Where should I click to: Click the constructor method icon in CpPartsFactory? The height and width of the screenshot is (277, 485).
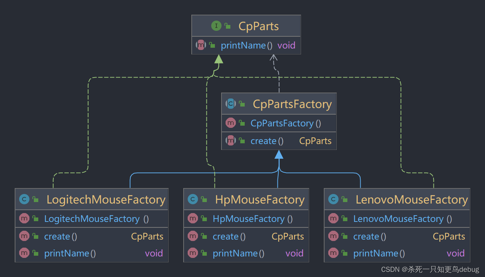[231, 123]
